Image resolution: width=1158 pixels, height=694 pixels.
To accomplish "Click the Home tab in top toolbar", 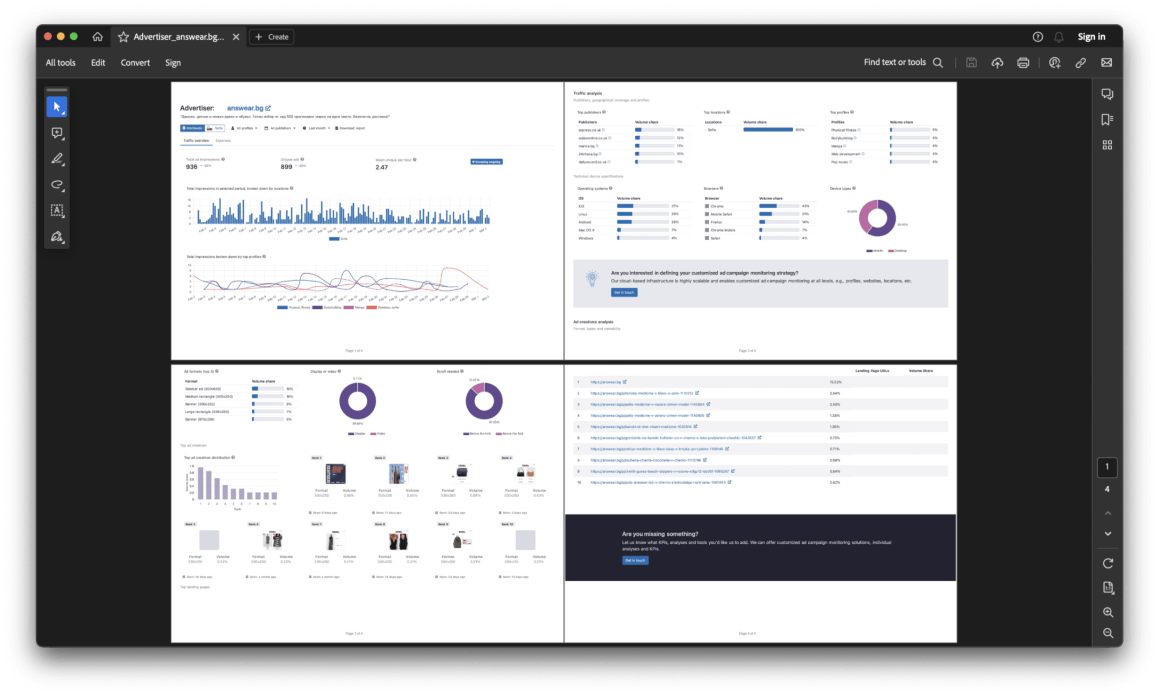I will [x=98, y=37].
